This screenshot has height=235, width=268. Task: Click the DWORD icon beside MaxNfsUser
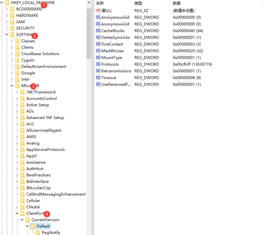pyautogui.click(x=98, y=51)
